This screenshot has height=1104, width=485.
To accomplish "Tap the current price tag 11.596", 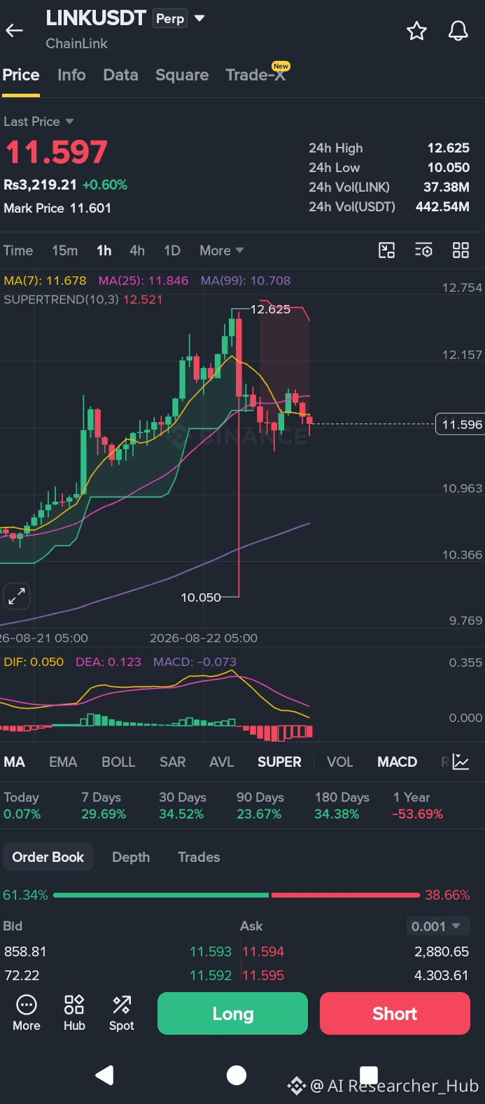I will pyautogui.click(x=460, y=424).
